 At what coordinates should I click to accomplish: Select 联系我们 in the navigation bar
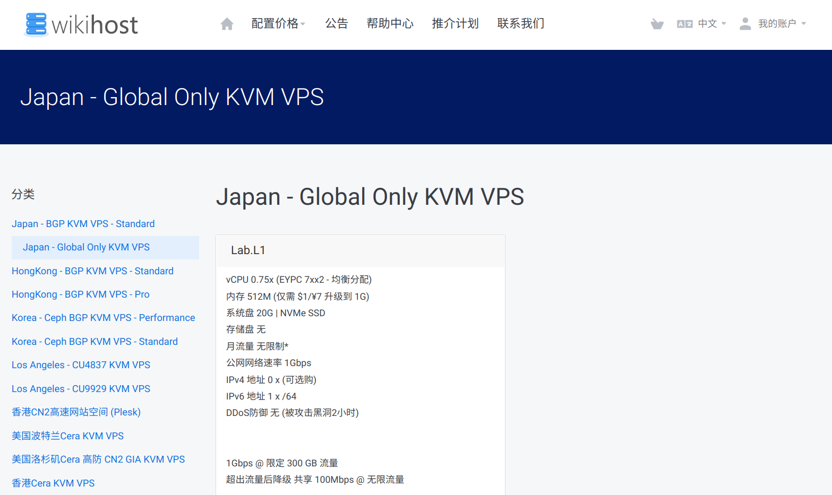point(521,23)
